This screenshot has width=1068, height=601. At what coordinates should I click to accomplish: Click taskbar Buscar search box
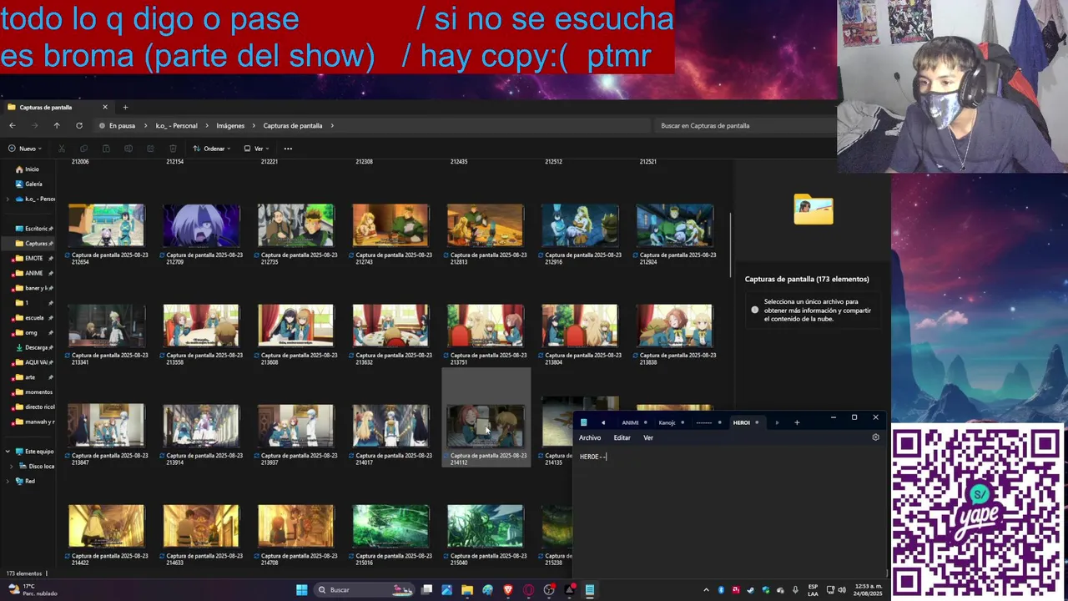point(363,589)
